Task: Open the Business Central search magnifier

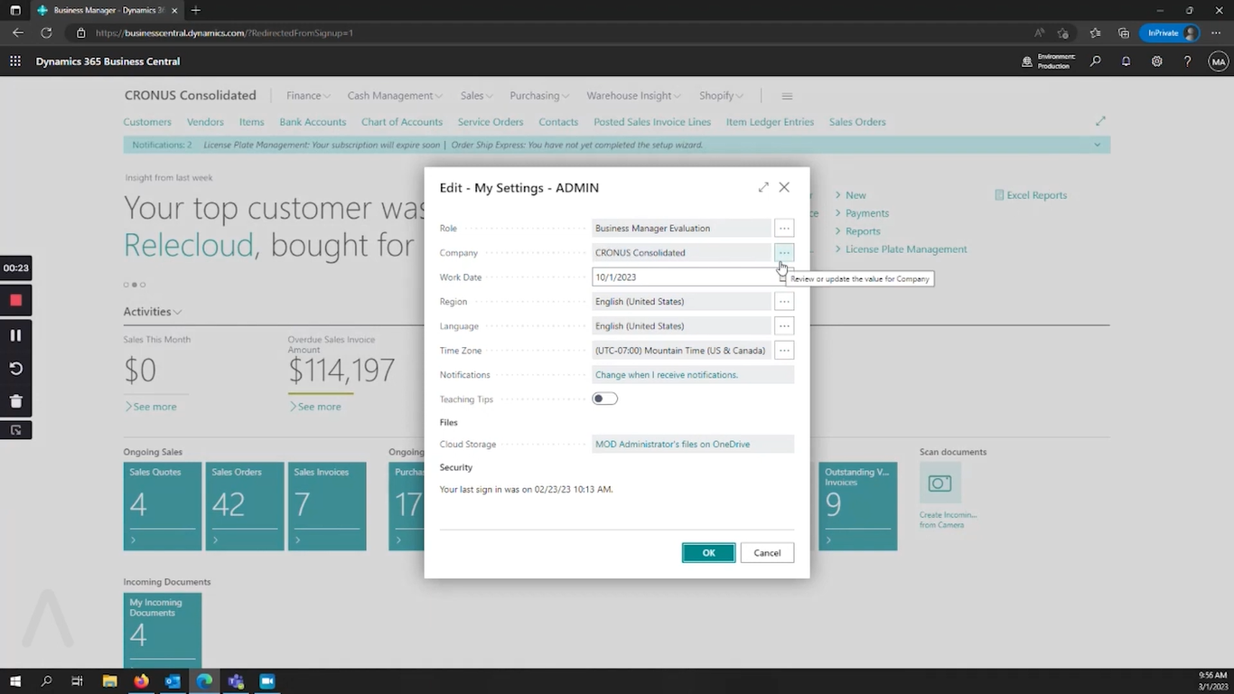Action: click(1096, 61)
